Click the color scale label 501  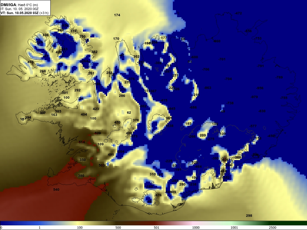pyautogui.click(x=157, y=228)
